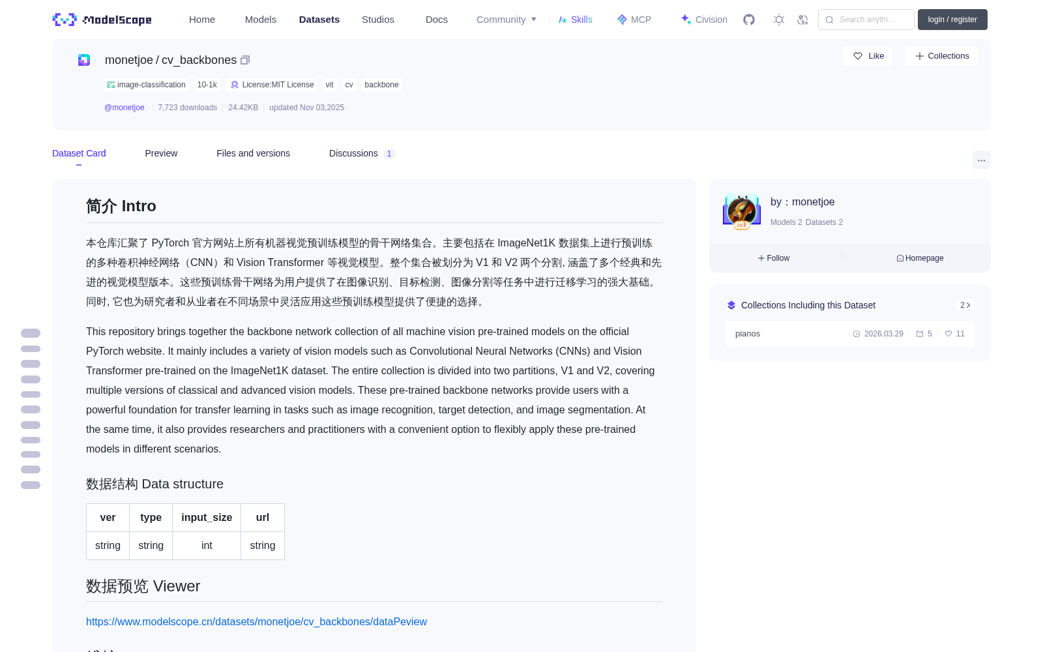Click the '简介 Intro' heading
This screenshot has width=1043, height=652.
pyautogui.click(x=121, y=206)
